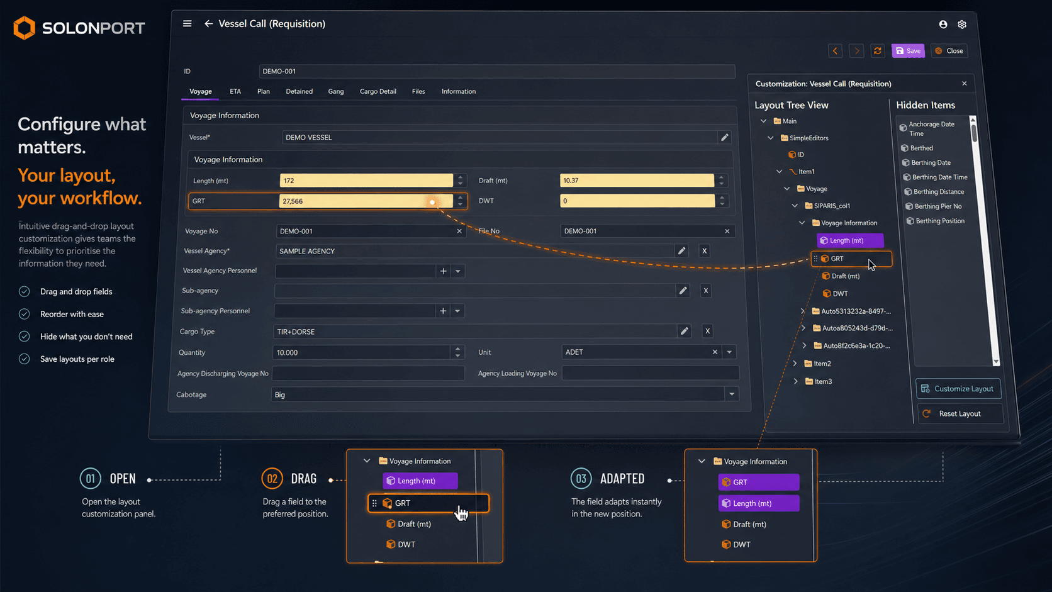Screen dimensions: 1052x592
Task: Select Berthed in Hidden Items
Action: [x=917, y=148]
